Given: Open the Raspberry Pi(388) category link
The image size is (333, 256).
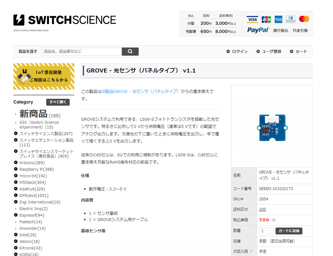Looking at the screenshot, I should tap(37, 169).
